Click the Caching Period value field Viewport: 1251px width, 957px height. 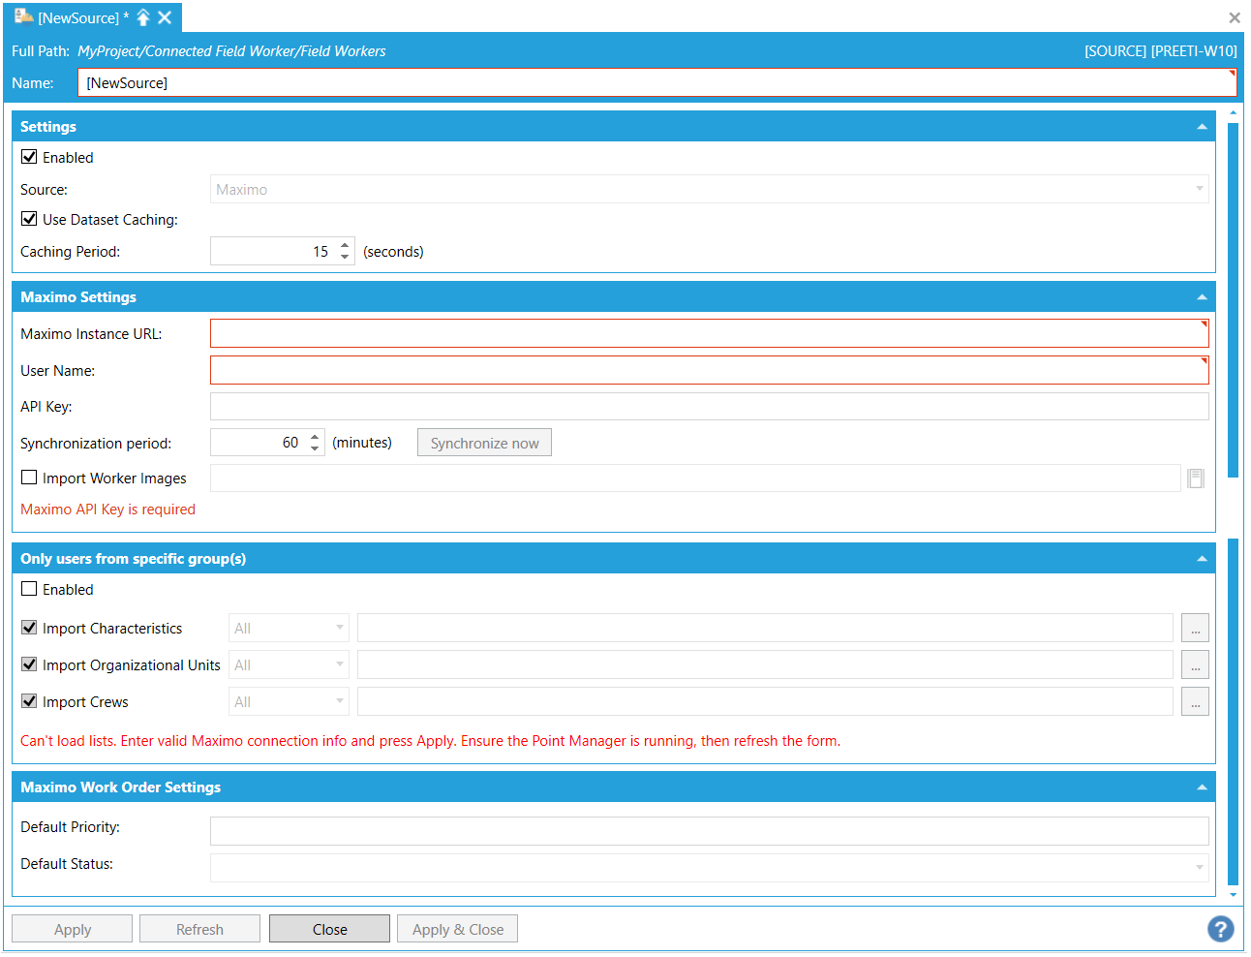tap(273, 251)
